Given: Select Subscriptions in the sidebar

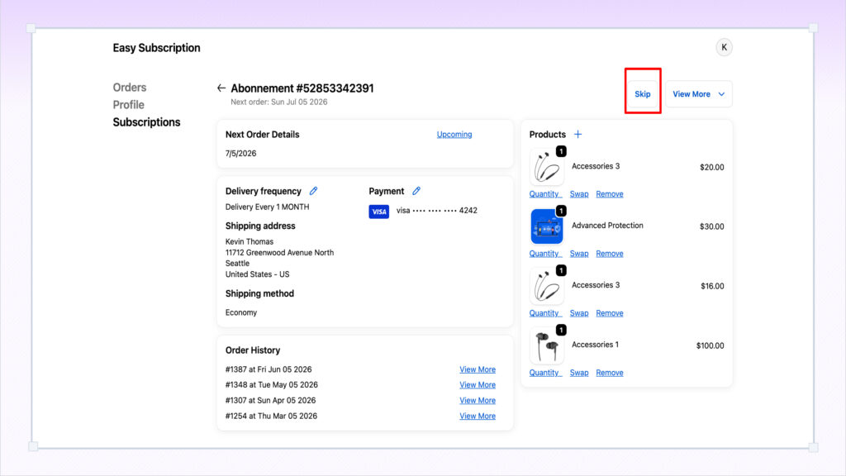Looking at the screenshot, I should tap(147, 122).
